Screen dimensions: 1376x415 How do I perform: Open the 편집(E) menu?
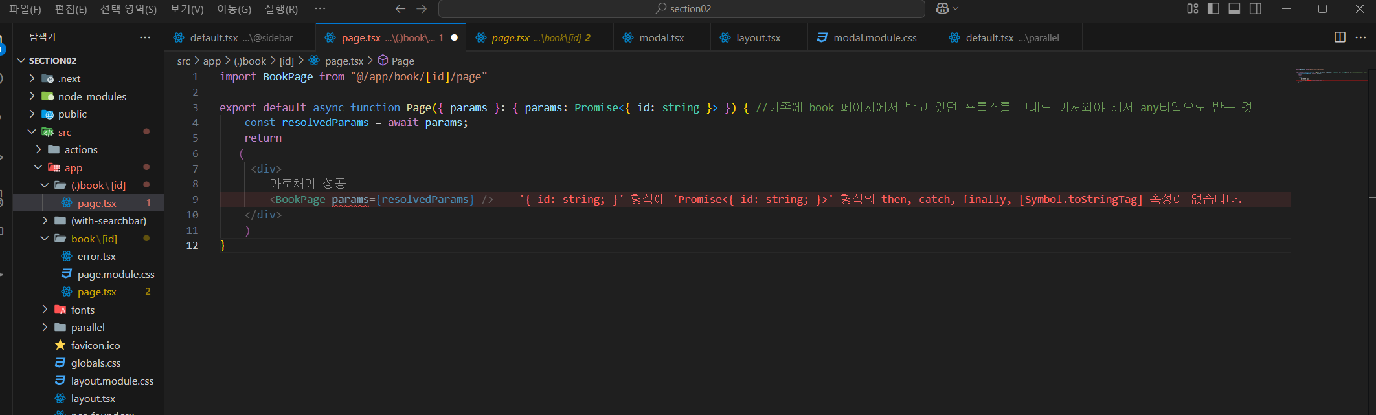coord(71,9)
